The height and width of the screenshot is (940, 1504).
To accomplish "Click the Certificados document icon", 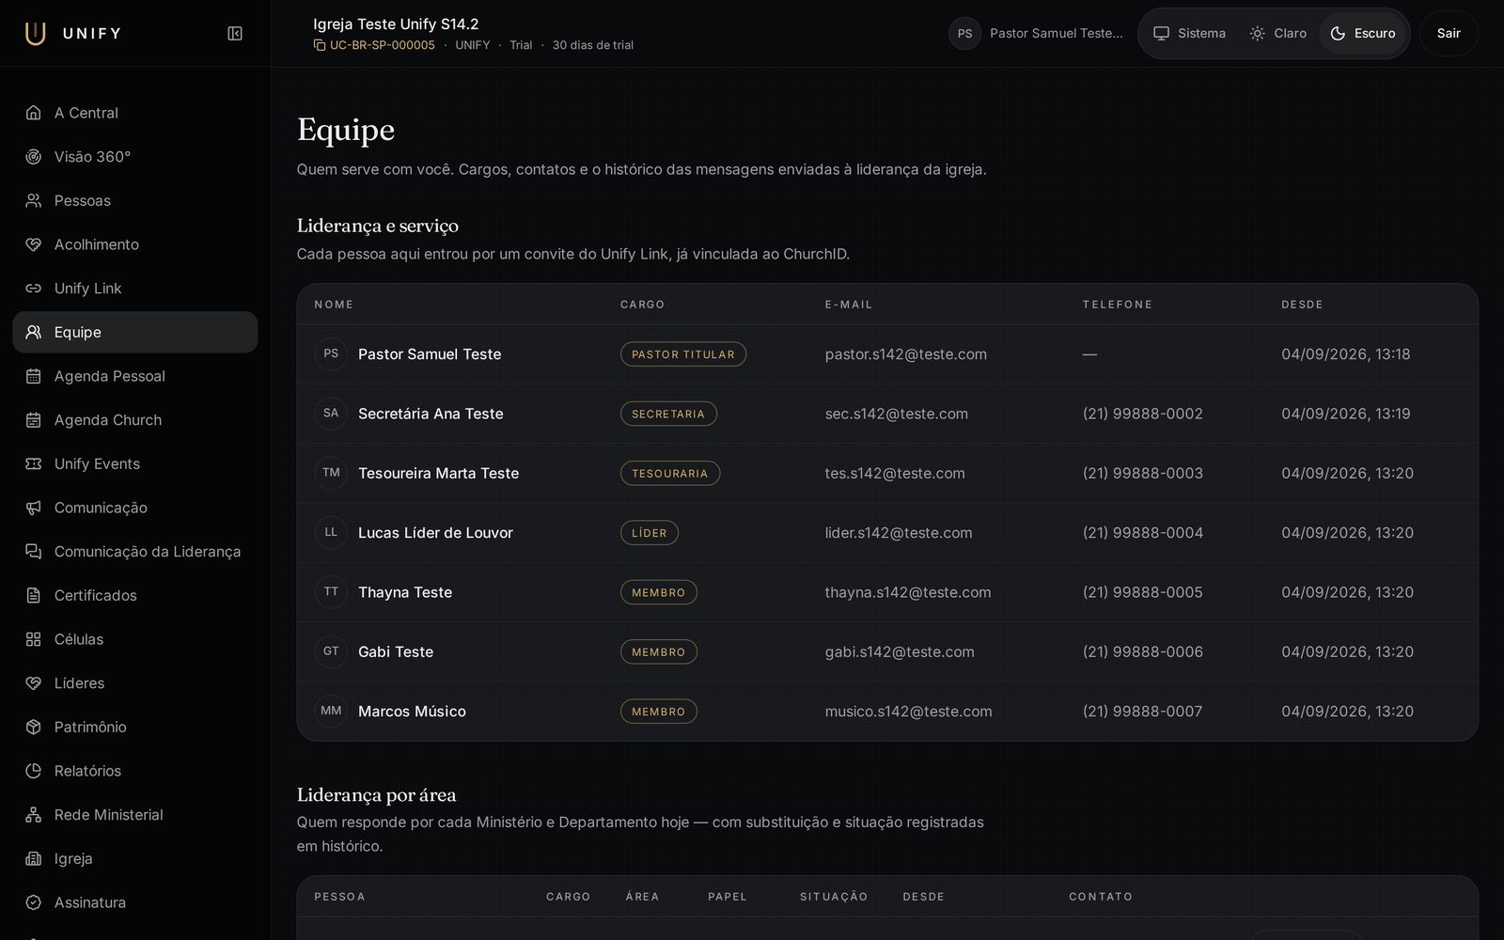I will (x=34, y=595).
